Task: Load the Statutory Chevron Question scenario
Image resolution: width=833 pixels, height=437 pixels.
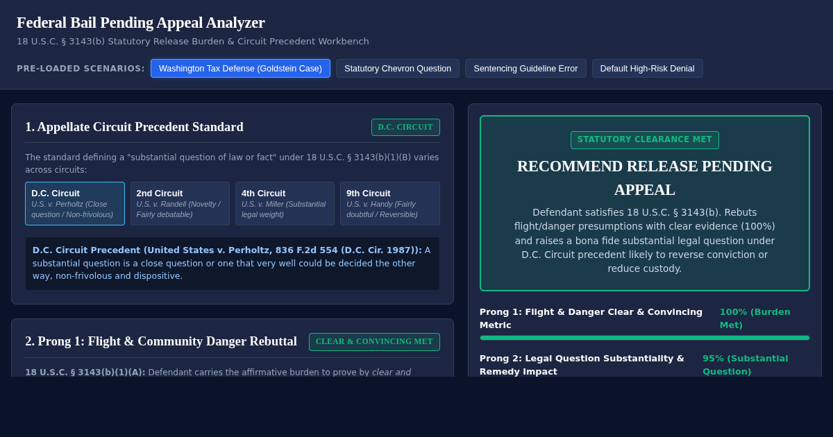Action: click(398, 69)
